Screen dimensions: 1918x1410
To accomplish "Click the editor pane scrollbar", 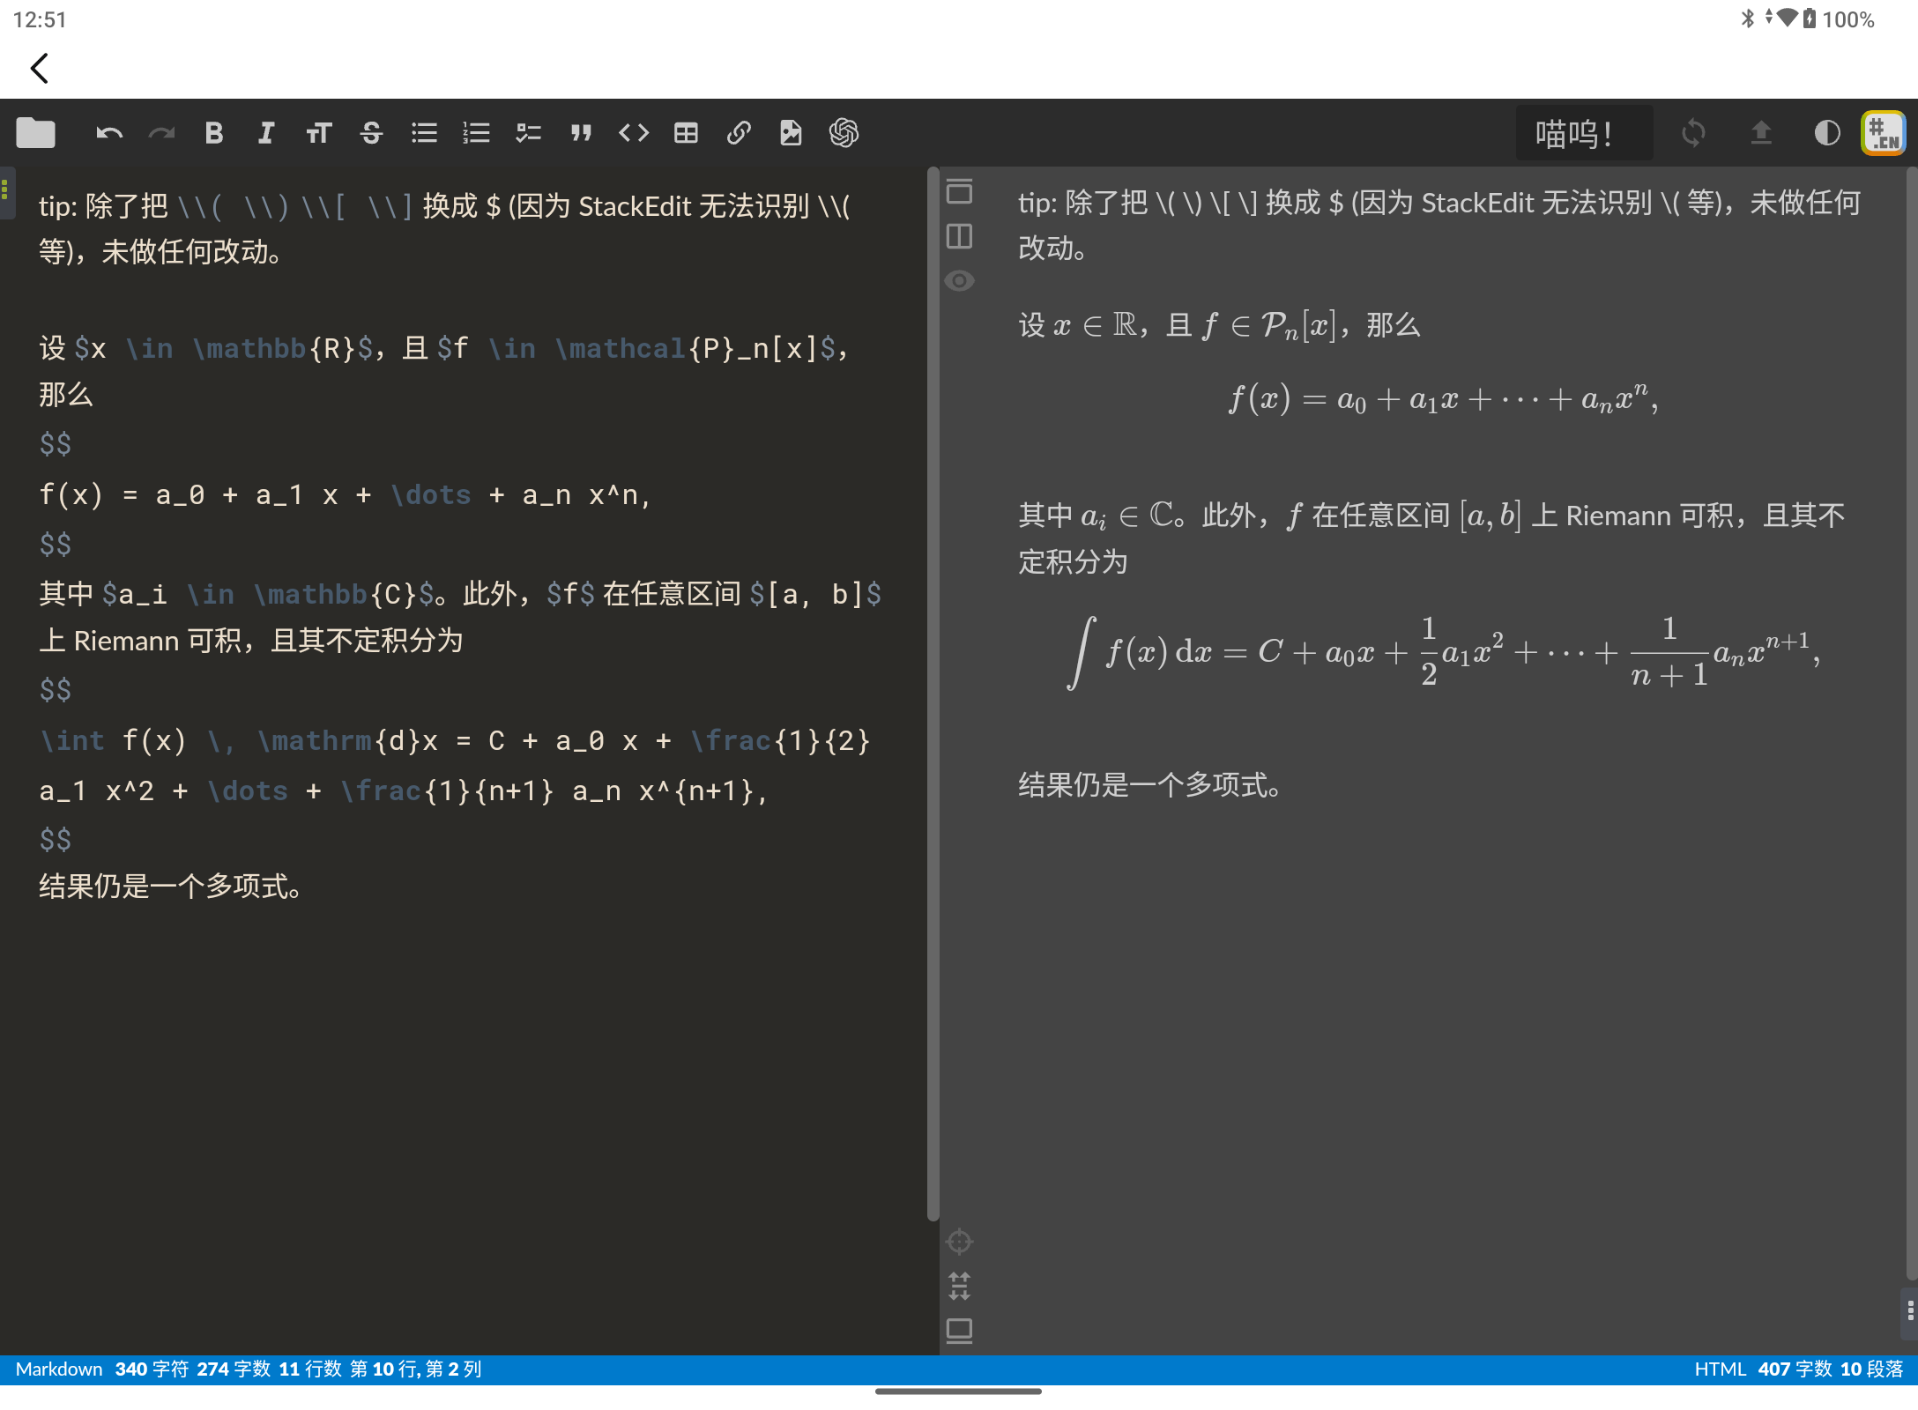I will (933, 694).
